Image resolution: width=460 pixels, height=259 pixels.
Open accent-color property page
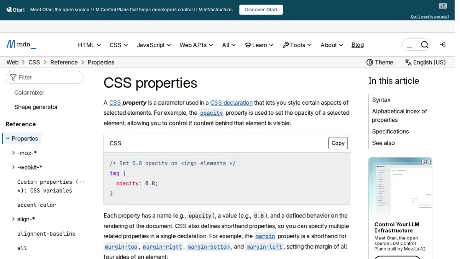37,205
